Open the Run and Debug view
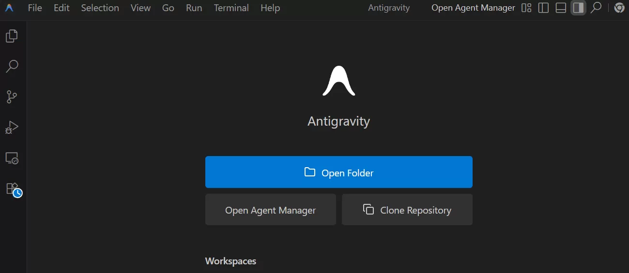The height and width of the screenshot is (273, 629). pos(12,128)
